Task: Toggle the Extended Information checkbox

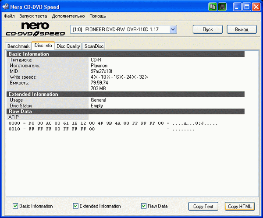Action: 75,206
